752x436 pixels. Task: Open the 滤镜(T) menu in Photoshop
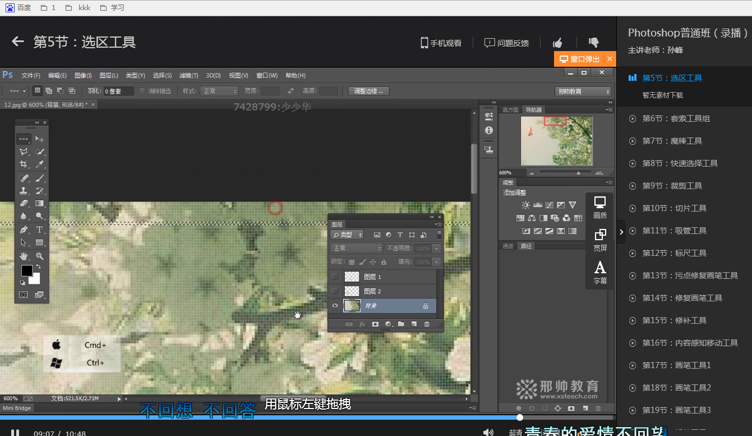188,76
